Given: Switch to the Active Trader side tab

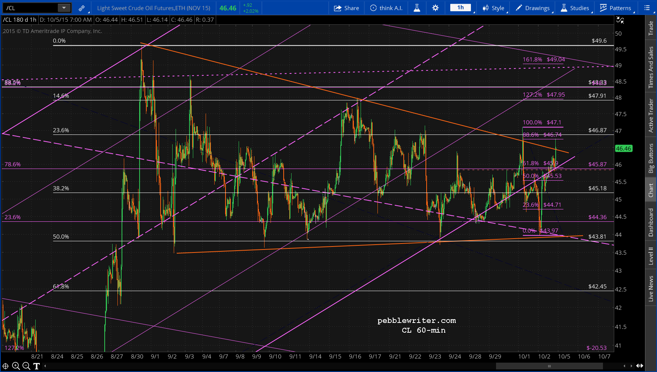Looking at the screenshot, I should click(x=651, y=115).
